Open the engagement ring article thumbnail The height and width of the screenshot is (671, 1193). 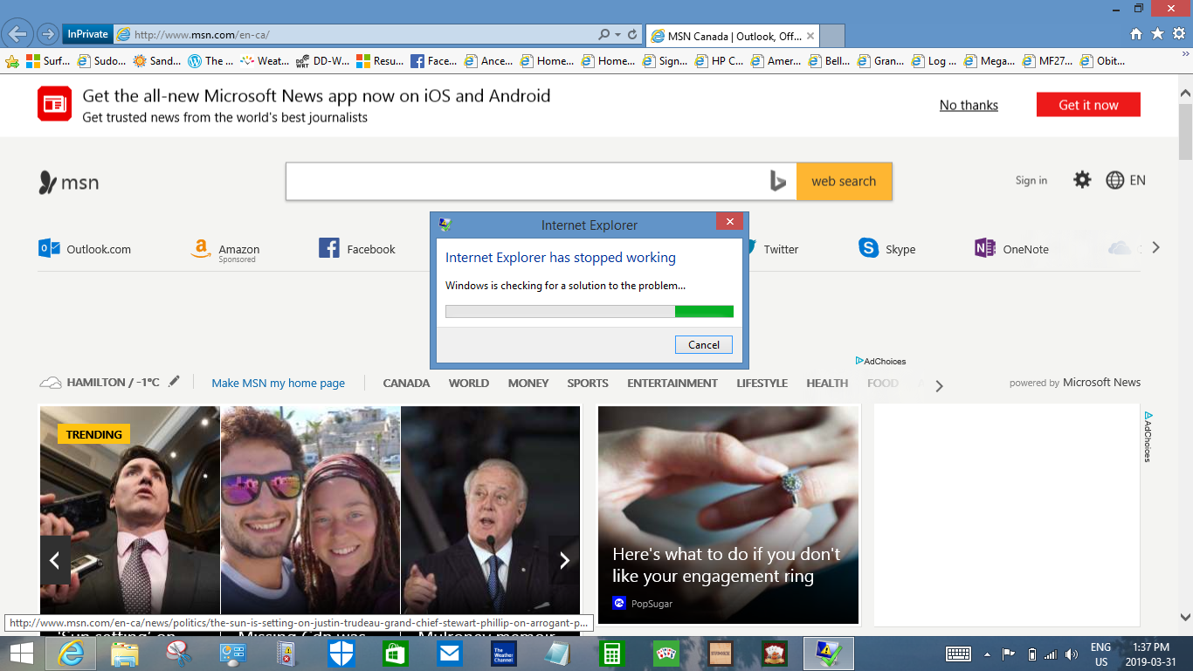(x=728, y=515)
